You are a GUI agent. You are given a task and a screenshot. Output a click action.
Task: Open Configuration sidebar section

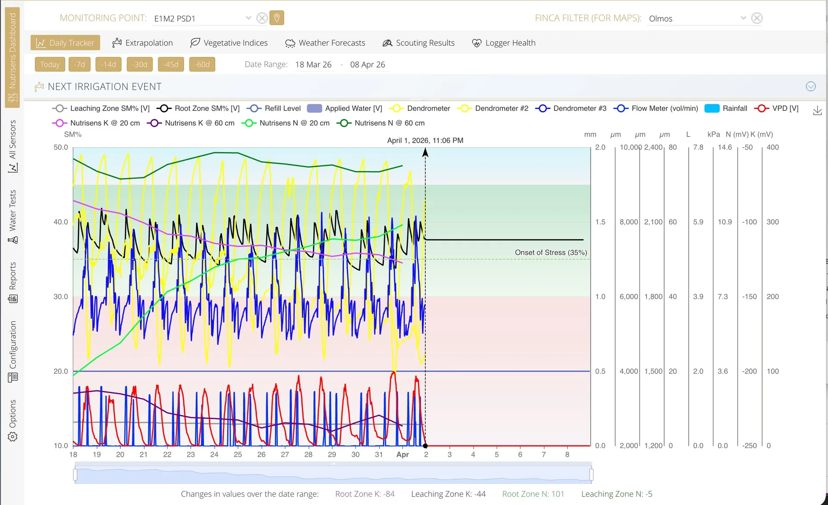13,351
